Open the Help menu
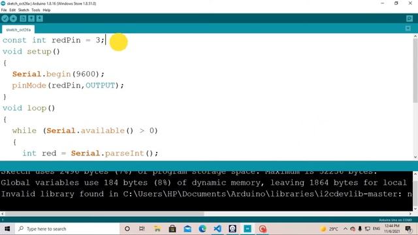The image size is (418, 235). pos(46,10)
